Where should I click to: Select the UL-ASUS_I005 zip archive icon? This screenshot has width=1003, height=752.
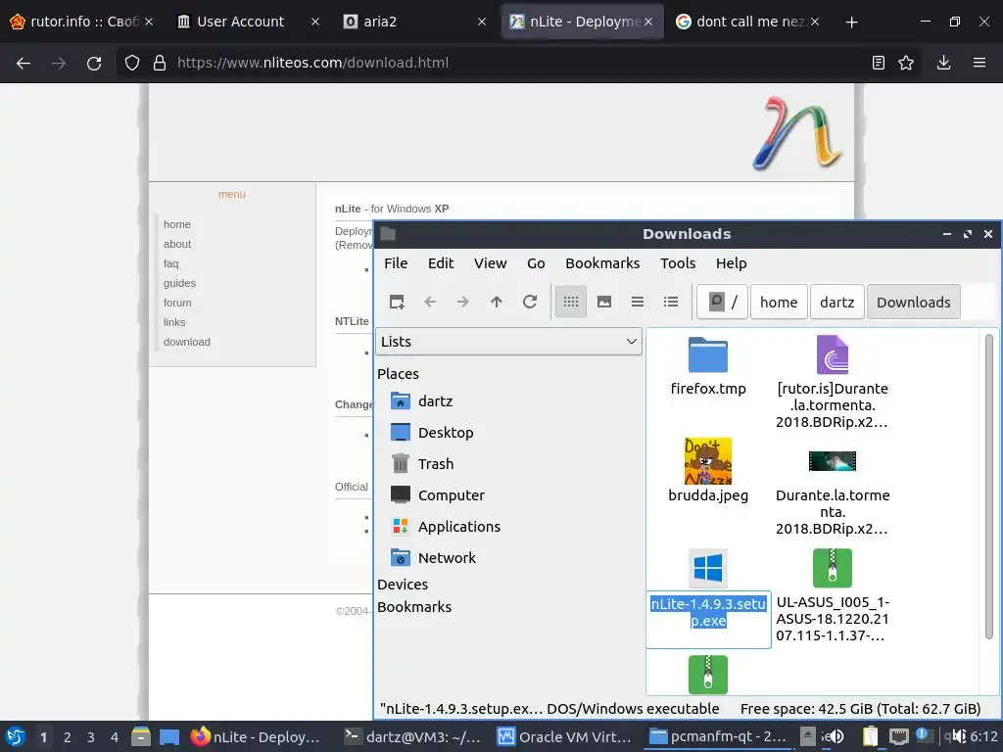coord(833,568)
